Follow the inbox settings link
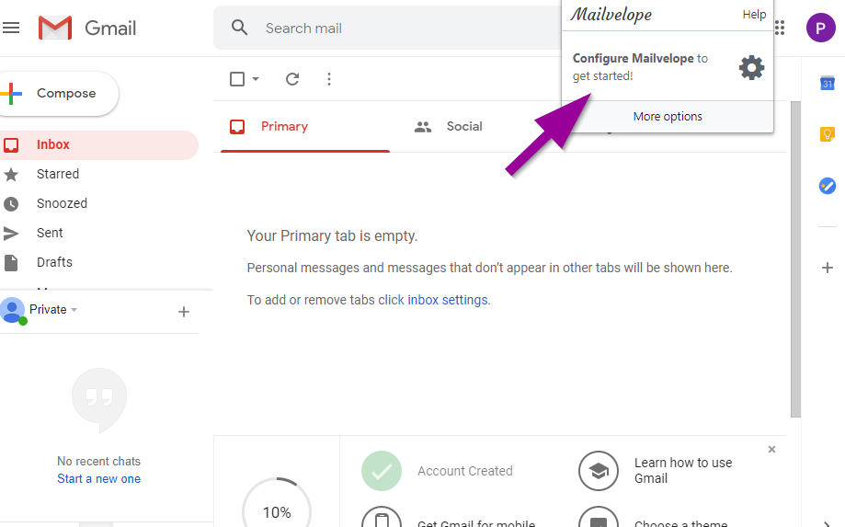Image resolution: width=845 pixels, height=527 pixels. point(448,300)
